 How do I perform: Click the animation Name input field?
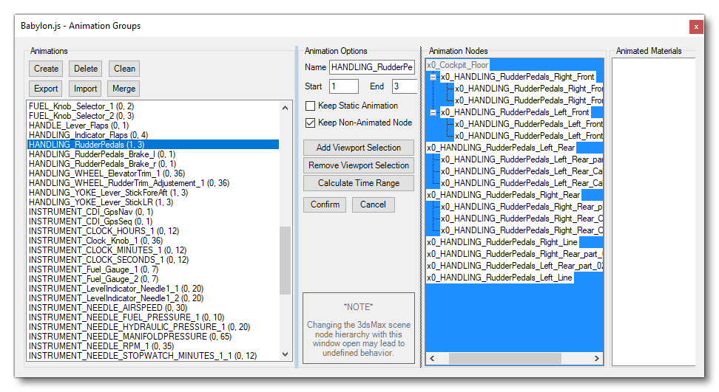tap(372, 67)
